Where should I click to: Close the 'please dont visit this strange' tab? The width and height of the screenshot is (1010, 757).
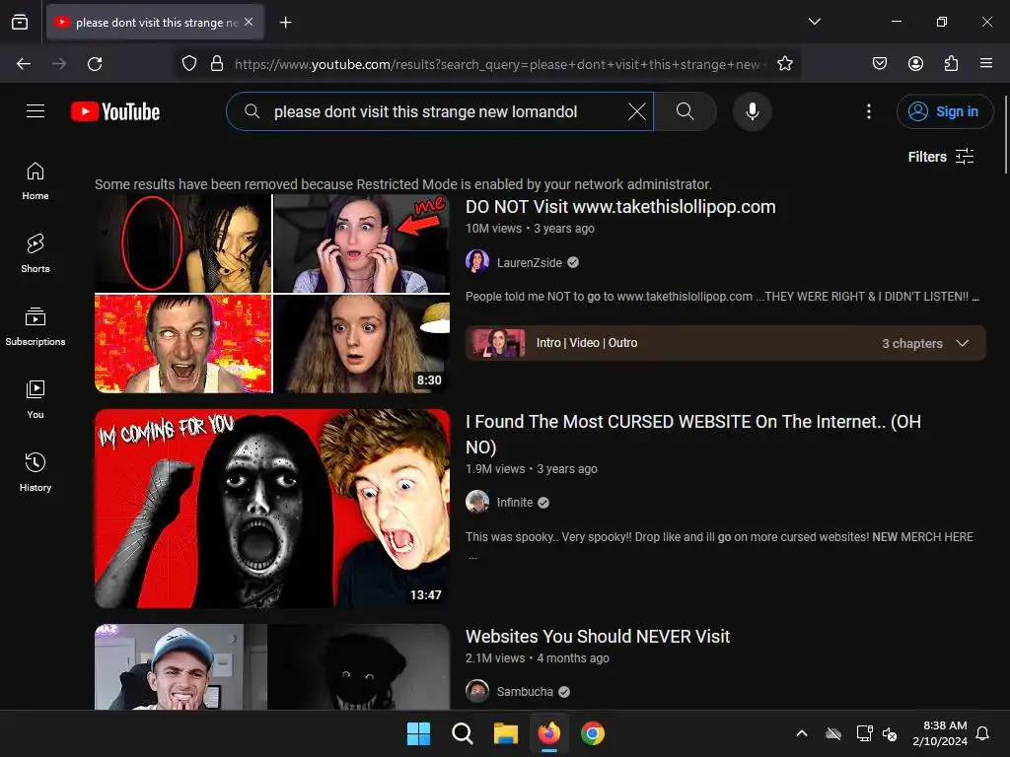tap(249, 22)
